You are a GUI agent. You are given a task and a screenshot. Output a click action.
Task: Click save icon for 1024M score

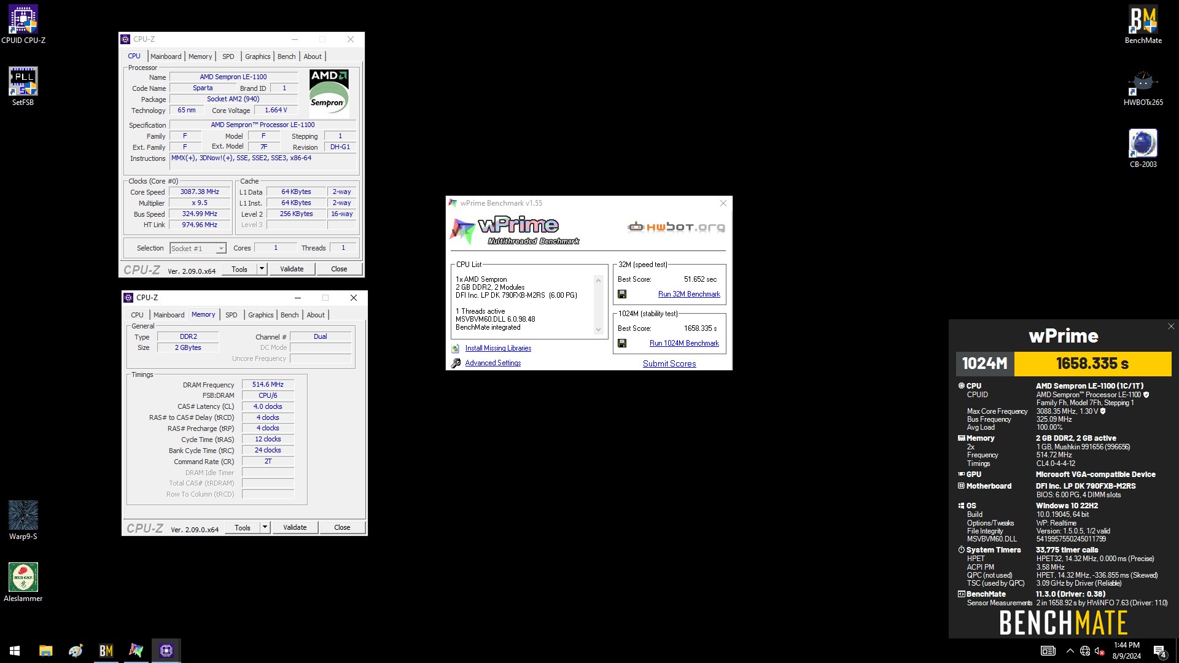622,343
